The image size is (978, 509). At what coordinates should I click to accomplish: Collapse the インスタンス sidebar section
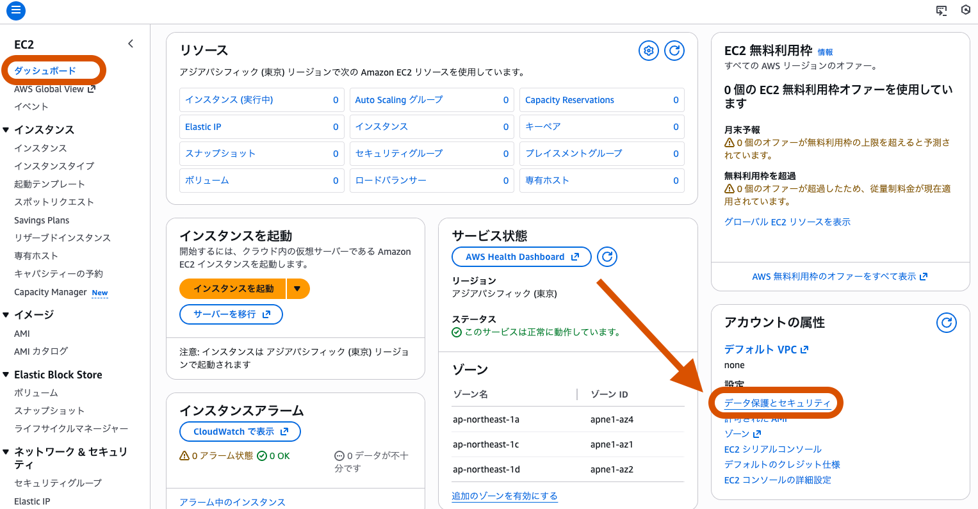click(6, 130)
